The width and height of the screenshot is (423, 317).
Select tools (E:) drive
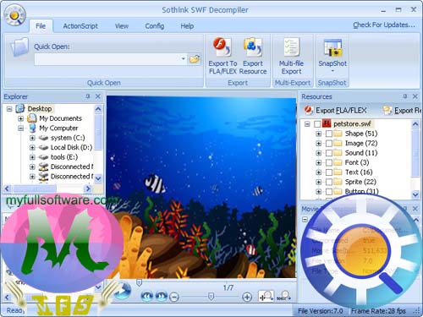[x=64, y=157]
